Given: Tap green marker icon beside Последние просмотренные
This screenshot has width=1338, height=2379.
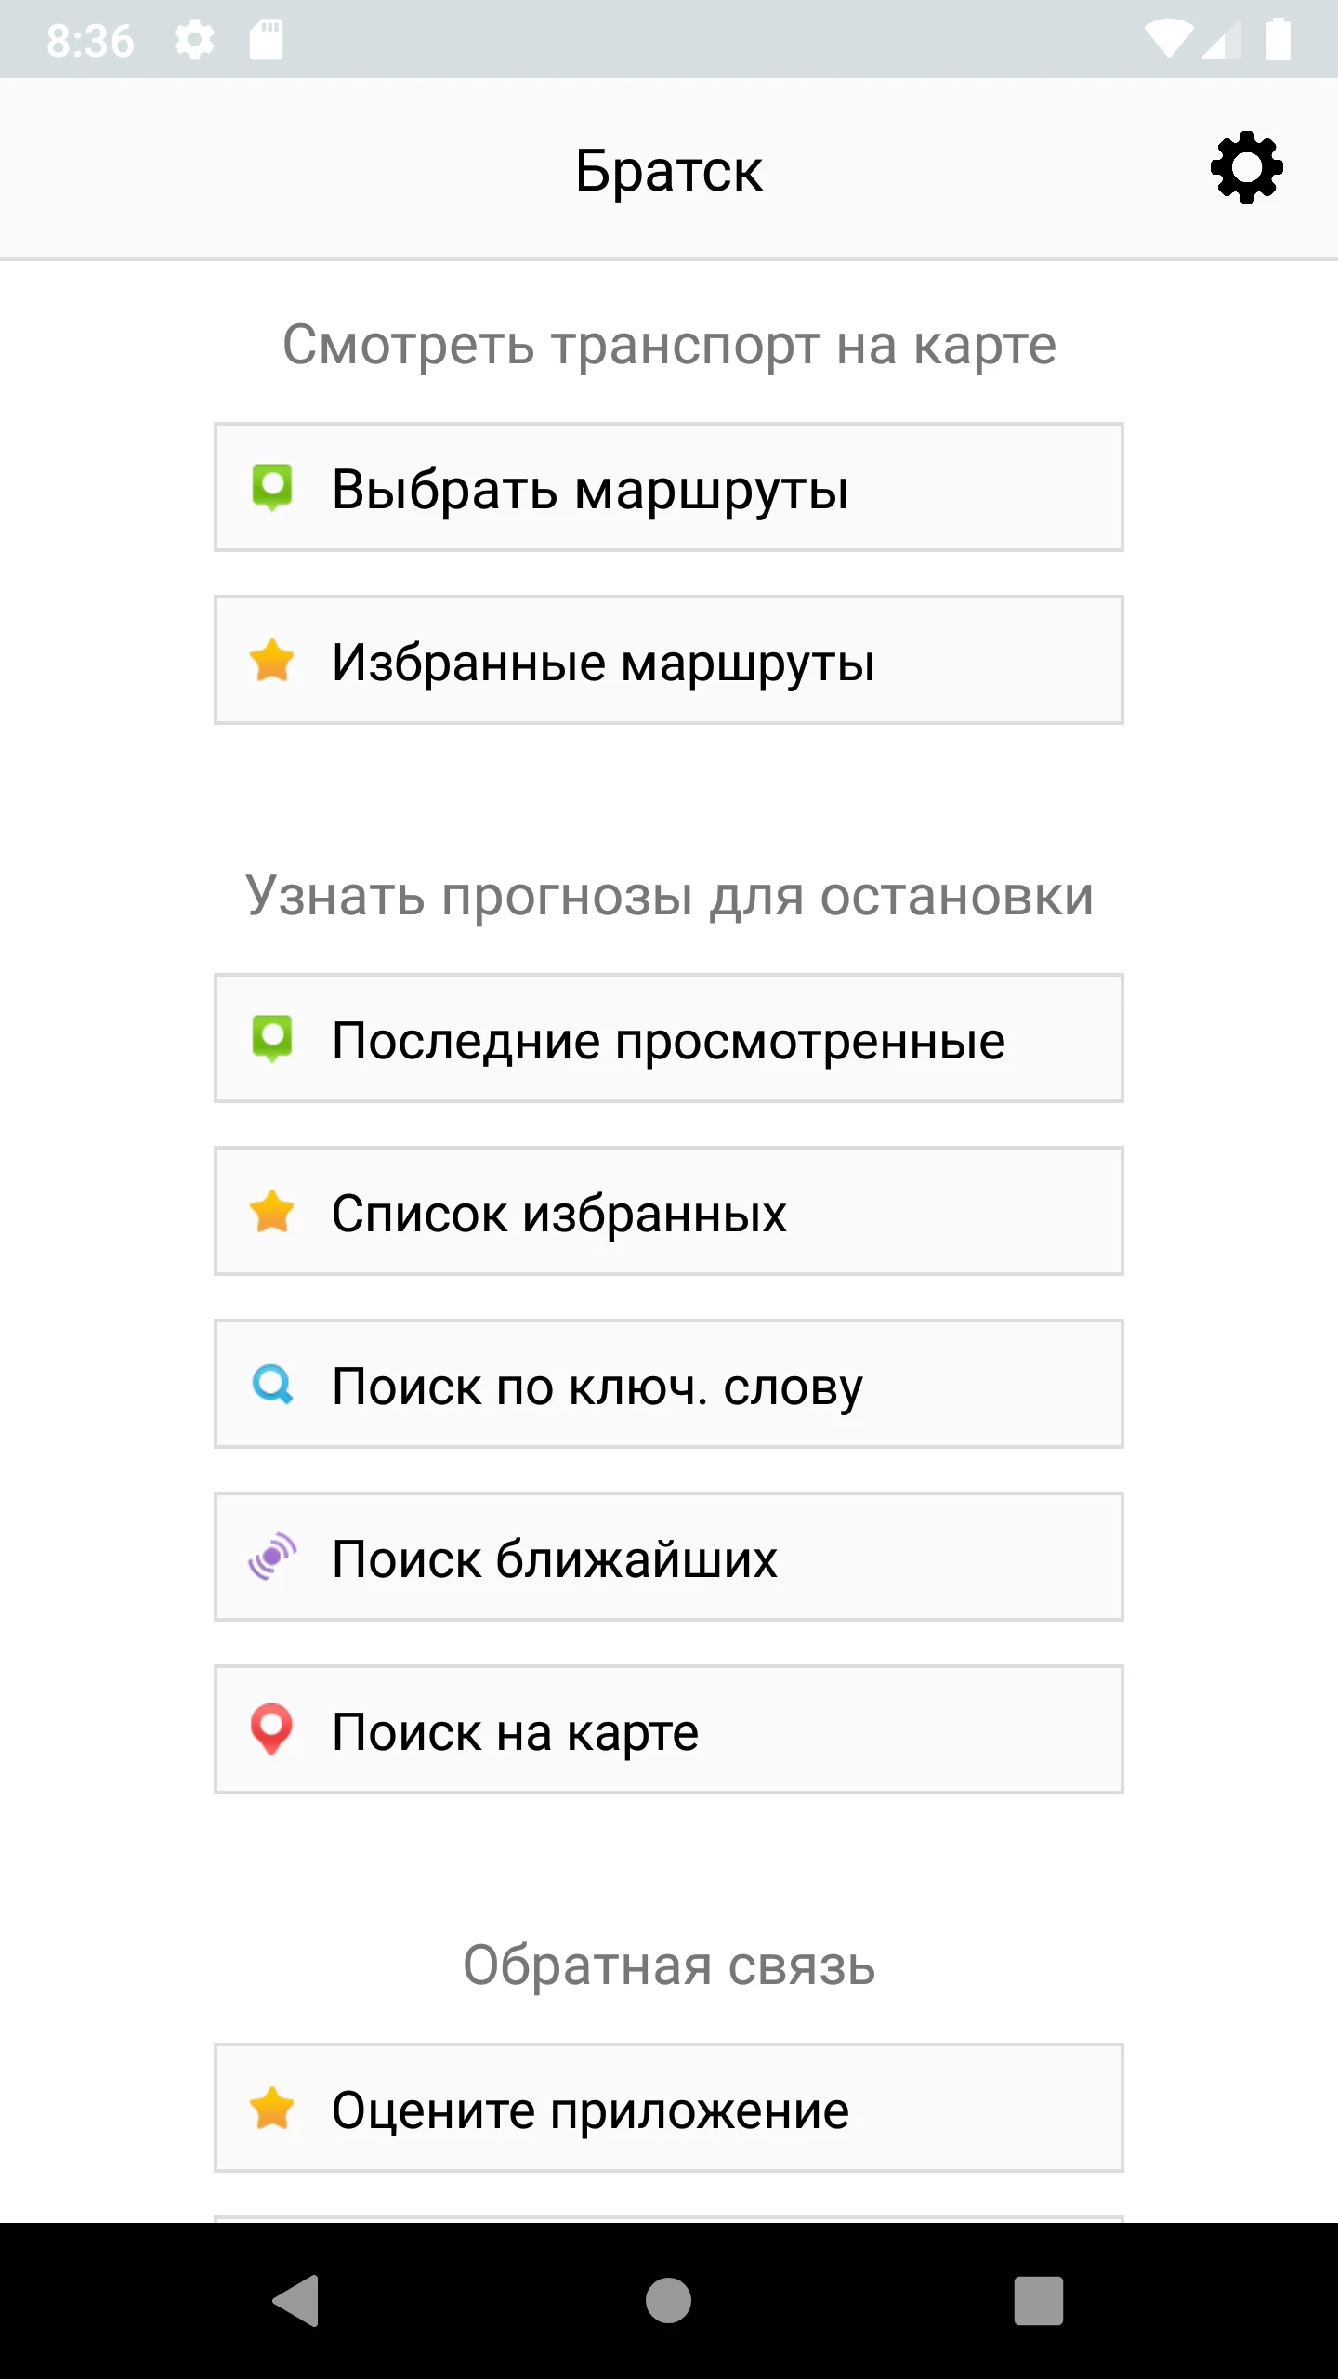Looking at the screenshot, I should click(x=272, y=1039).
